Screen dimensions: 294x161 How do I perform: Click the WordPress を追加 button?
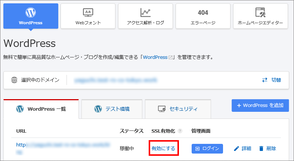point(260,105)
